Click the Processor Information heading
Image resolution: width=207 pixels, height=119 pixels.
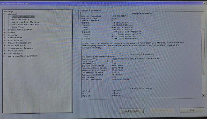(x=142, y=54)
